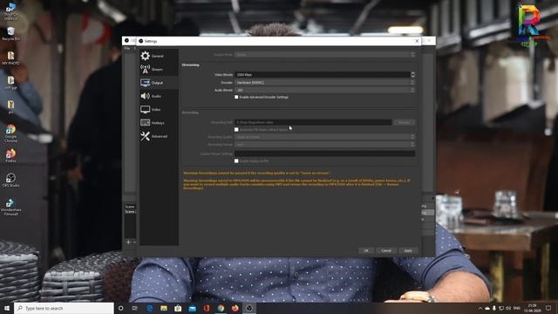Click OK in the Settings dialog

coord(366,250)
